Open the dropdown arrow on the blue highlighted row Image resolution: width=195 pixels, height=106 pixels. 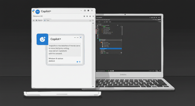[121, 48]
